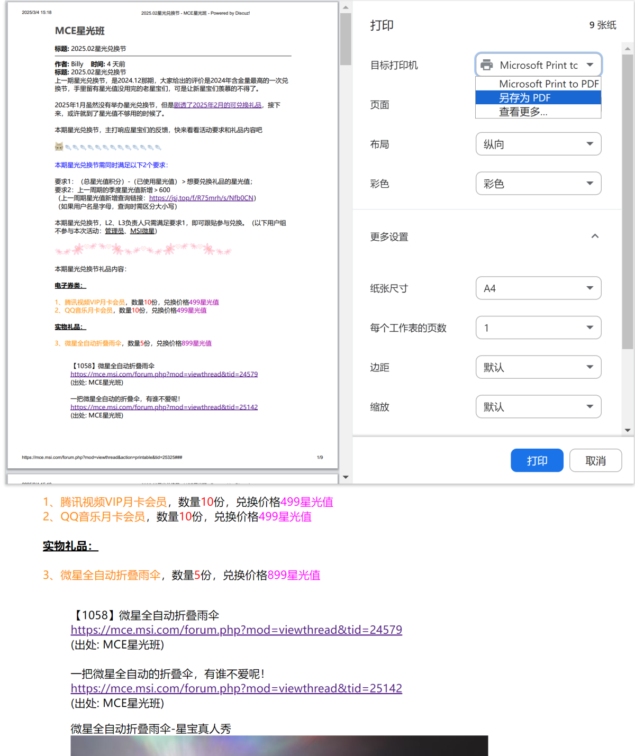Viewport: 635px width, 756px height.
Task: Click the 目标打印机 label
Action: [x=394, y=65]
